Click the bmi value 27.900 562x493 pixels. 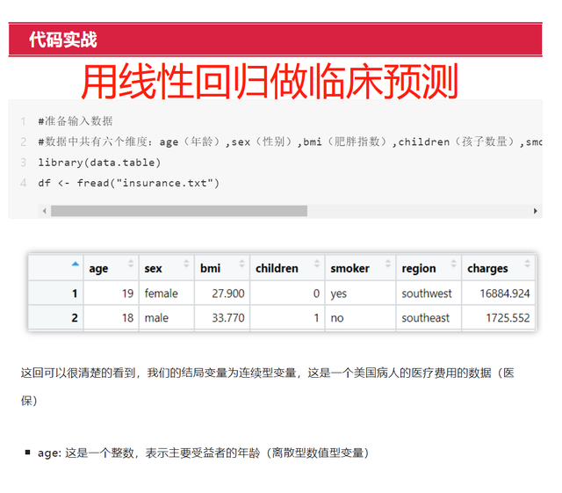tap(228, 294)
